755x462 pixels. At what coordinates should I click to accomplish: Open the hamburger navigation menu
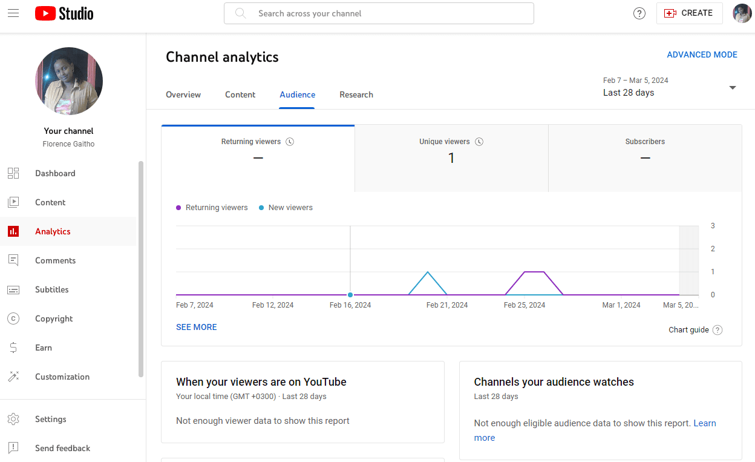pyautogui.click(x=13, y=13)
